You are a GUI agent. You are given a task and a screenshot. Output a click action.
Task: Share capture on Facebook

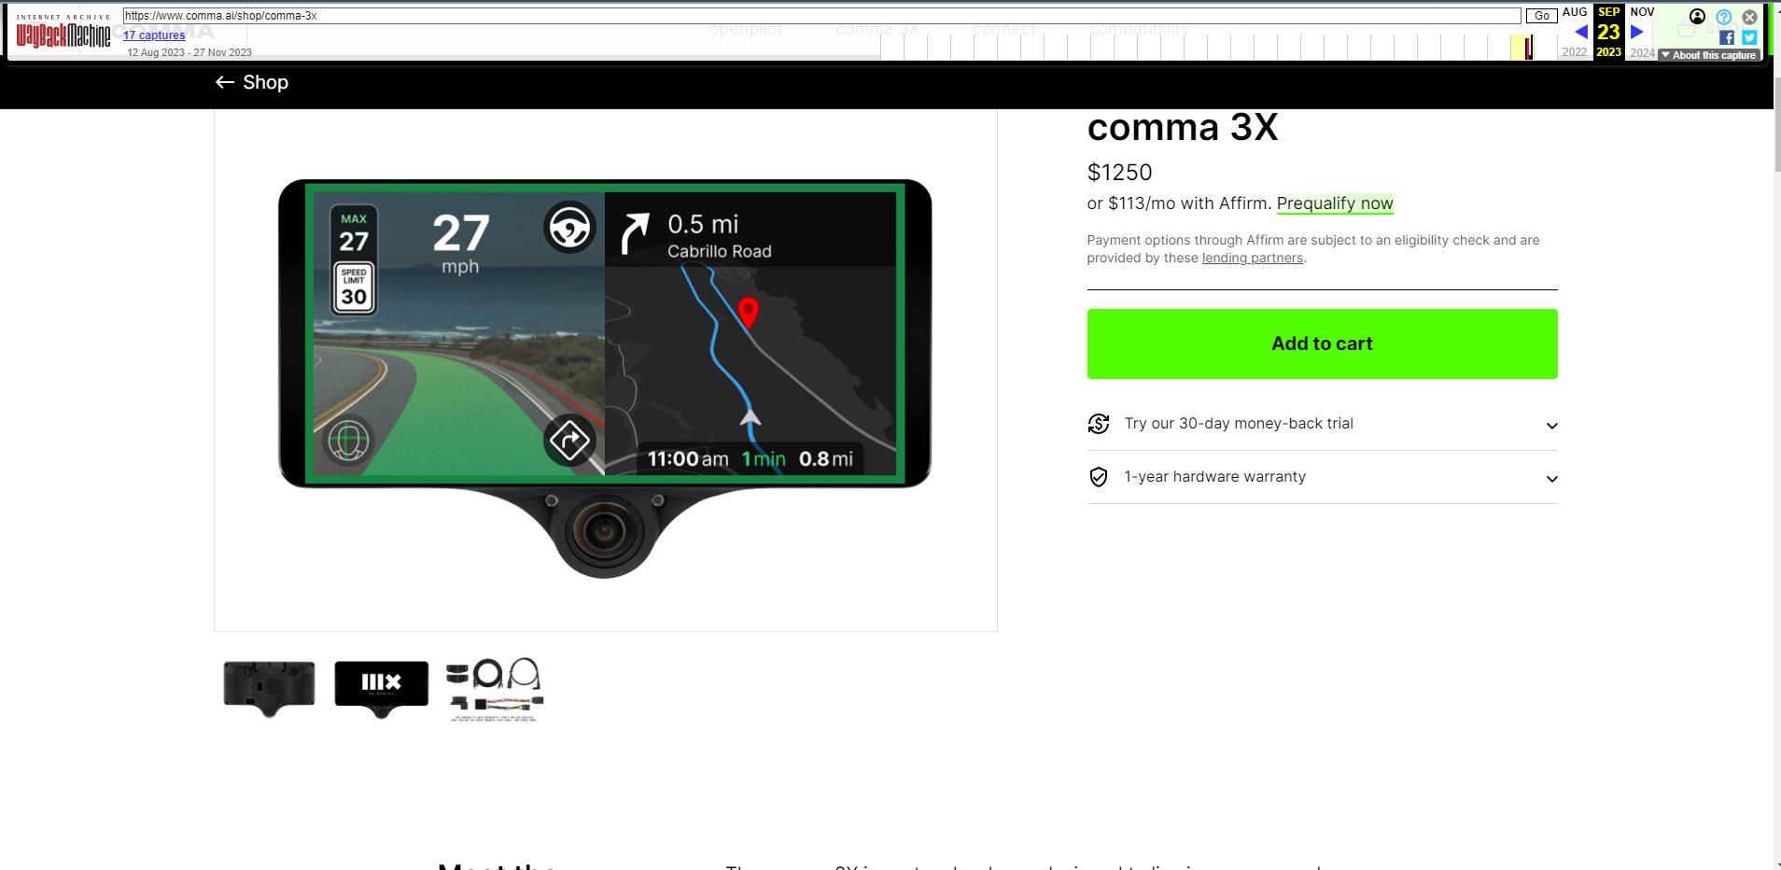[1727, 37]
